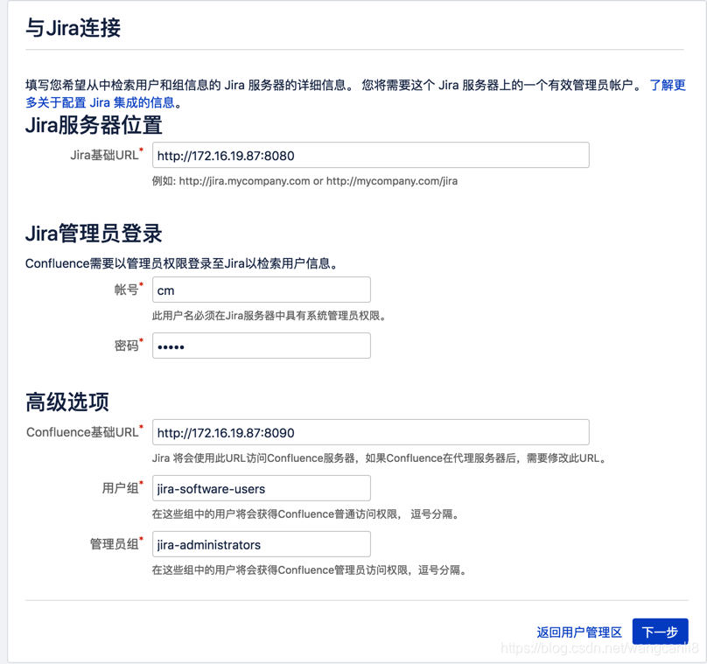Click the Jira基础URL input field

(371, 155)
